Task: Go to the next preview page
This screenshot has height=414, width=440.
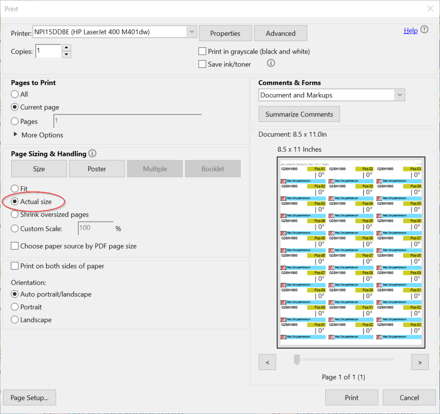Action: [x=420, y=362]
